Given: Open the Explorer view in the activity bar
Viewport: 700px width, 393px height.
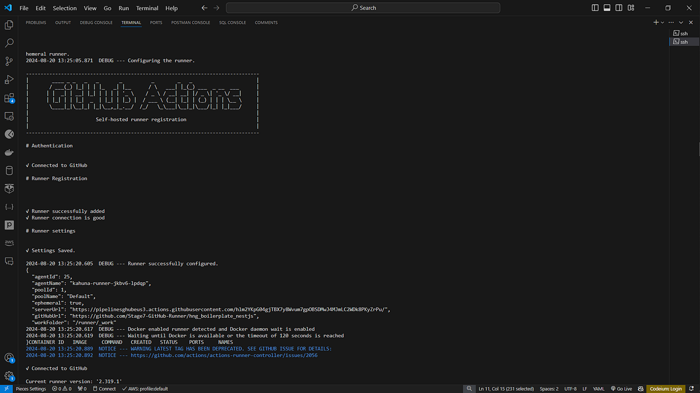Looking at the screenshot, I should [9, 25].
